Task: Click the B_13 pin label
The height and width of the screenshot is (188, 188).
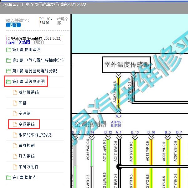Action: 135,132
